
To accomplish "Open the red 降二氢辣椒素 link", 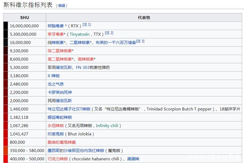I will point(60,51).
